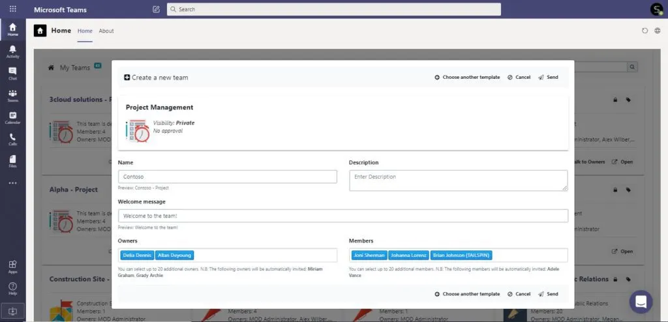Click the refresh tab icon
Image resolution: width=668 pixels, height=322 pixels.
click(x=645, y=31)
